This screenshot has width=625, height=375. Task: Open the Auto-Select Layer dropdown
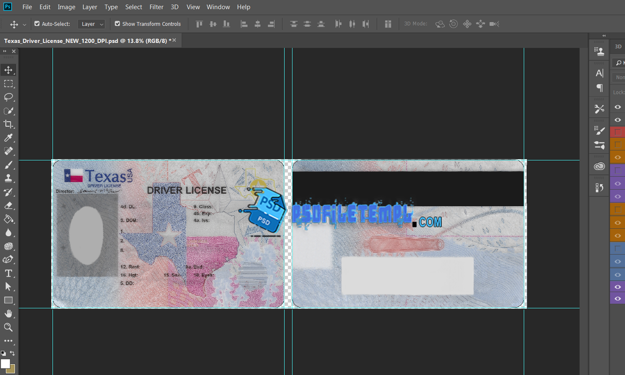click(x=91, y=24)
